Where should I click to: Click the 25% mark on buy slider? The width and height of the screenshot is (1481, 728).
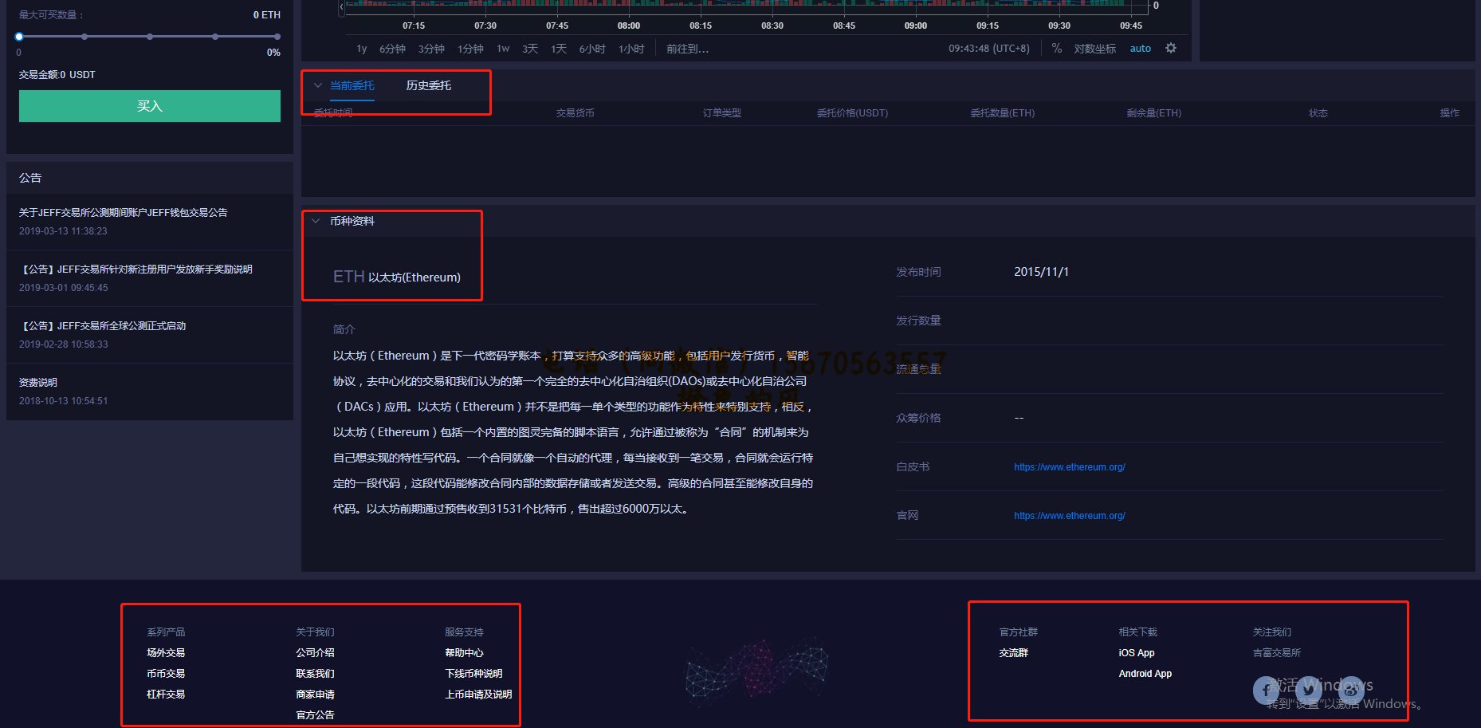click(x=84, y=37)
